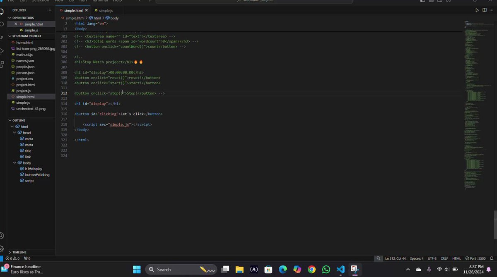Viewport: 497px width, 277px height.
Task: Click the errors and warnings status indicator
Action: coord(12,258)
